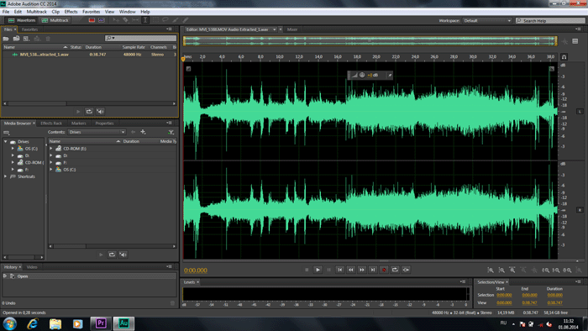The width and height of the screenshot is (588, 331).
Task: Switch to Waveform editor view
Action: [21, 20]
